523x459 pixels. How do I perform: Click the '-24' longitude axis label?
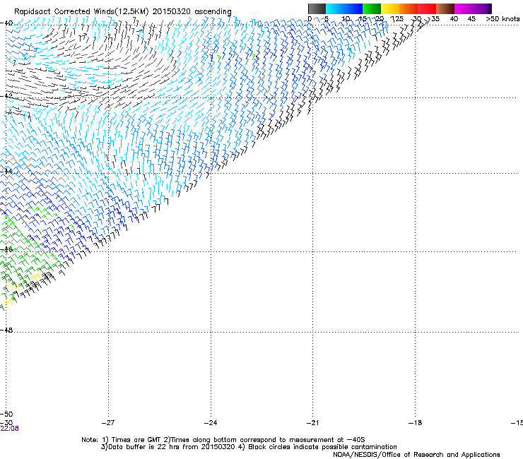[211, 423]
